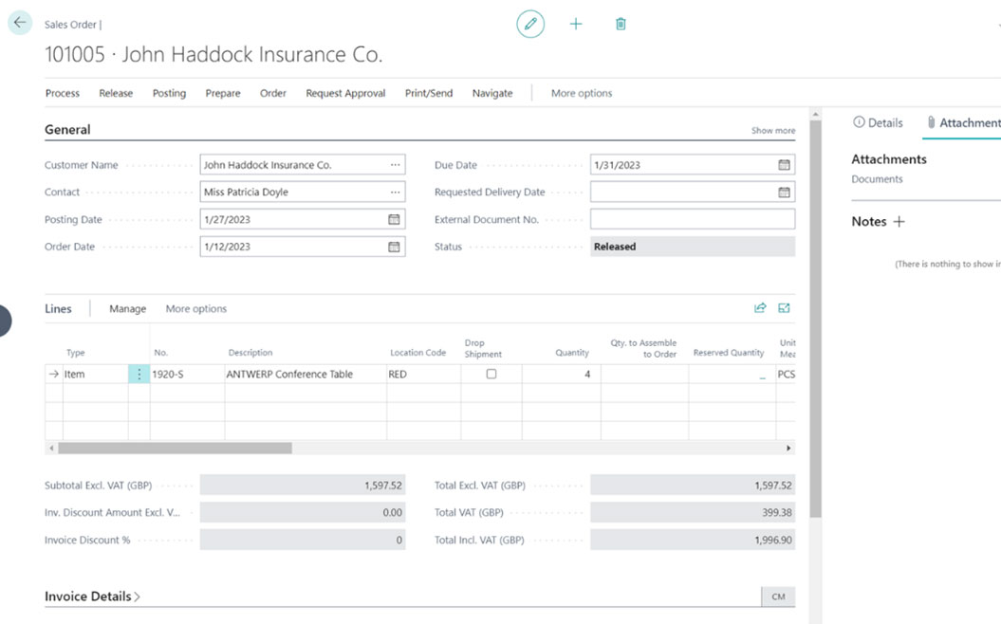This screenshot has height=624, width=1001.
Task: Open Contact lookup ellipsis
Action: (395, 192)
